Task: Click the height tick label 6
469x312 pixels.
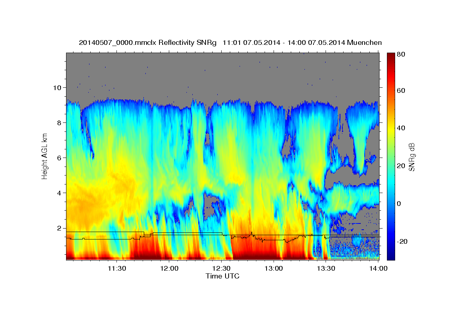Action: click(x=59, y=158)
